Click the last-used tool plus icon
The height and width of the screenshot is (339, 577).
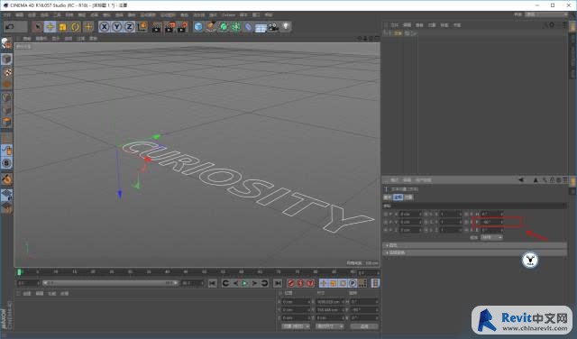88,26
